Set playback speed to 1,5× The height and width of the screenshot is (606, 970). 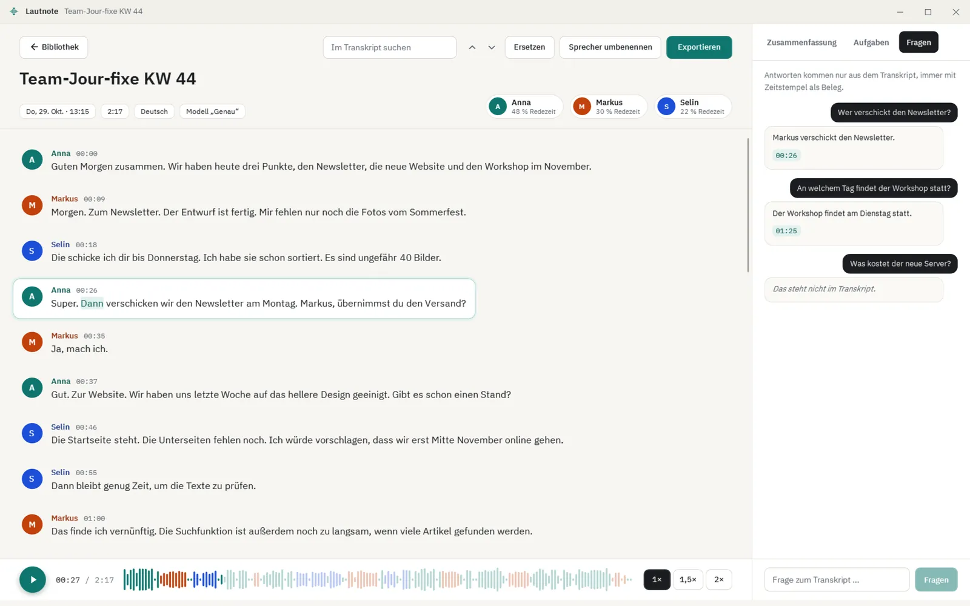click(x=688, y=579)
